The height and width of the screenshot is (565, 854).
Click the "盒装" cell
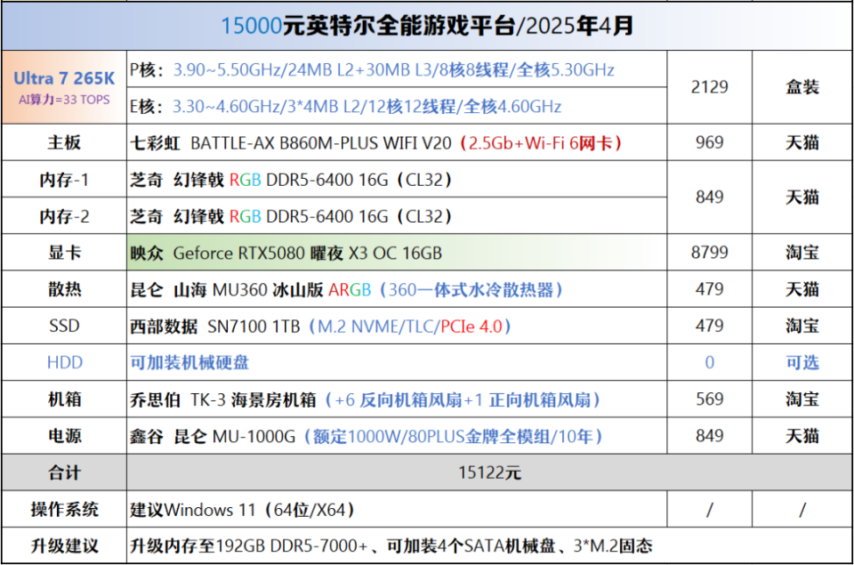[802, 87]
